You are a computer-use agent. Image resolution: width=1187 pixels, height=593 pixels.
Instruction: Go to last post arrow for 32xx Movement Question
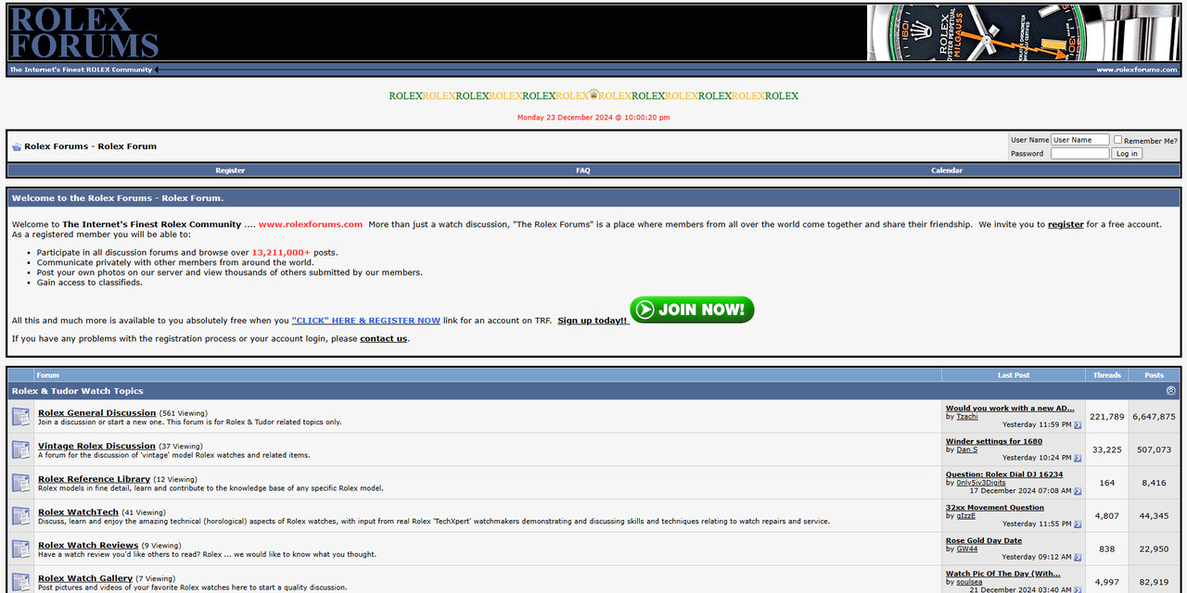point(1078,524)
